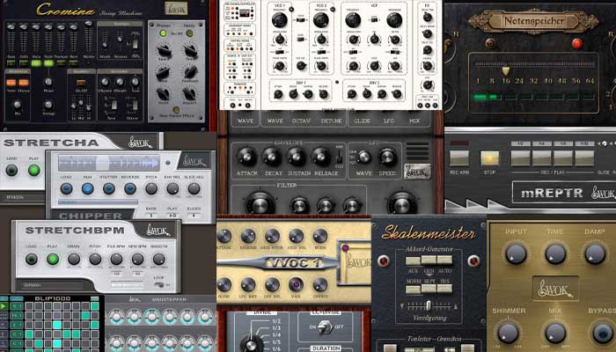Click the Verzögerung slider handle in Skalenmeister
The height and width of the screenshot is (352, 616).
(x=429, y=305)
